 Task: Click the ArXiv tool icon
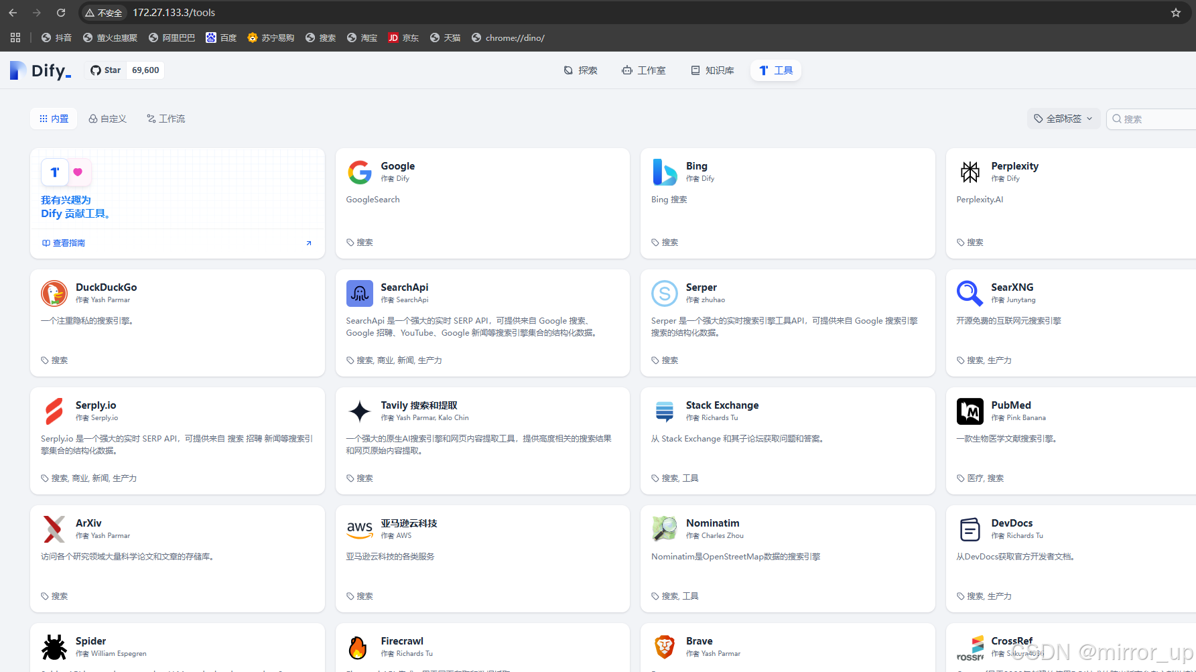54,529
